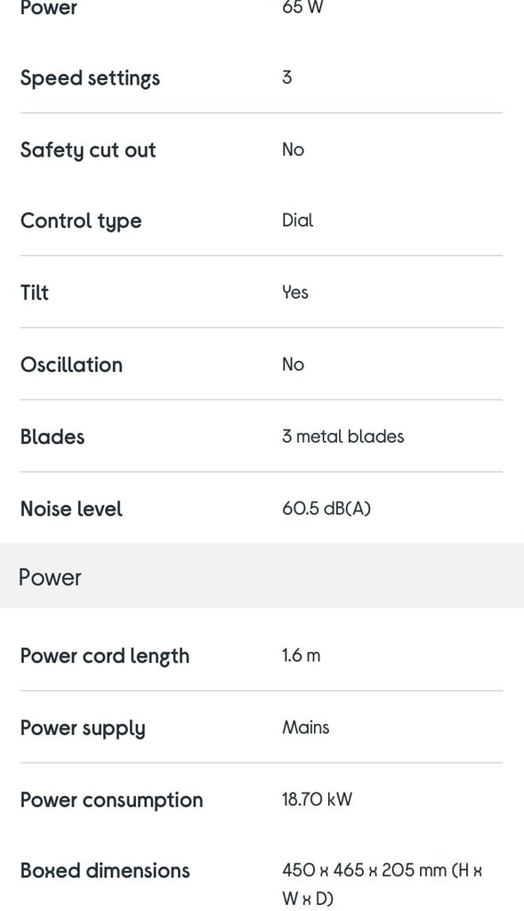The height and width of the screenshot is (911, 524).
Task: Click the Mains value text
Action: pyautogui.click(x=305, y=728)
